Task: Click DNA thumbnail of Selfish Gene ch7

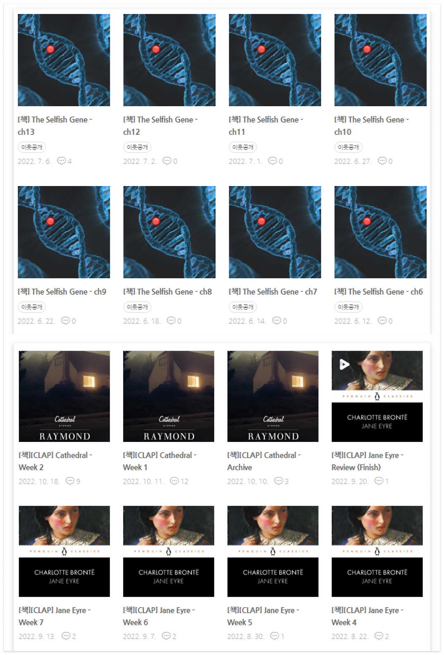Action: 275,232
